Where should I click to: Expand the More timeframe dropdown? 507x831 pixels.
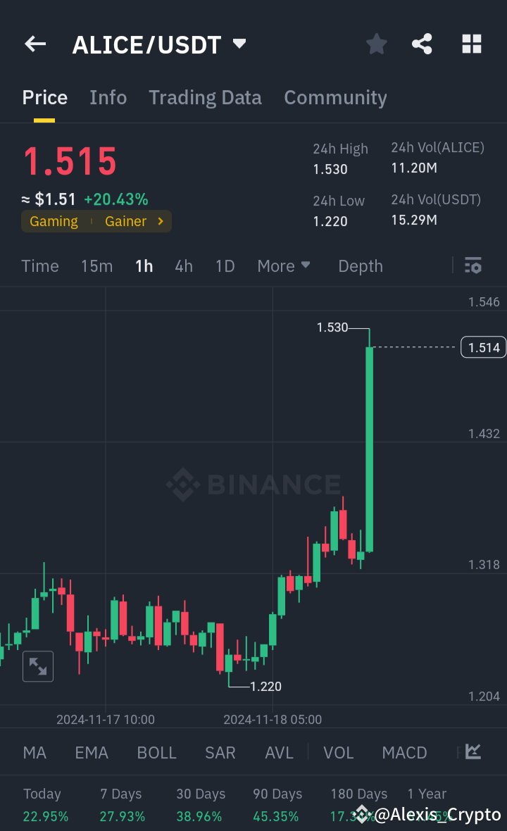click(x=284, y=265)
